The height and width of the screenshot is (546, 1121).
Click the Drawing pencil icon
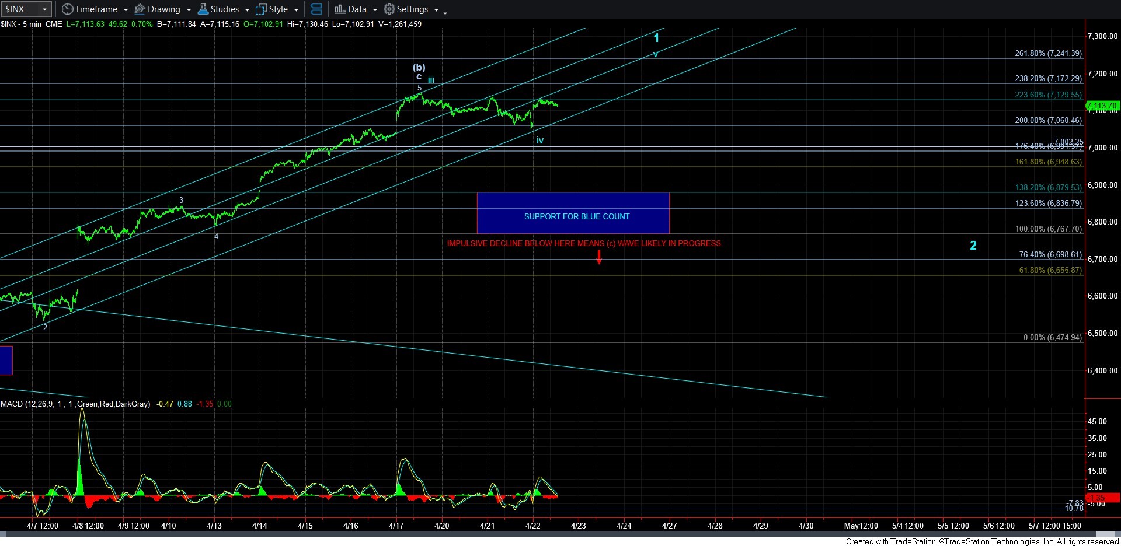click(x=140, y=9)
